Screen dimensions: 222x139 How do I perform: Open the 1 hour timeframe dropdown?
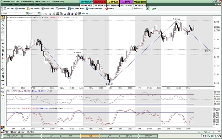pos(39,14)
